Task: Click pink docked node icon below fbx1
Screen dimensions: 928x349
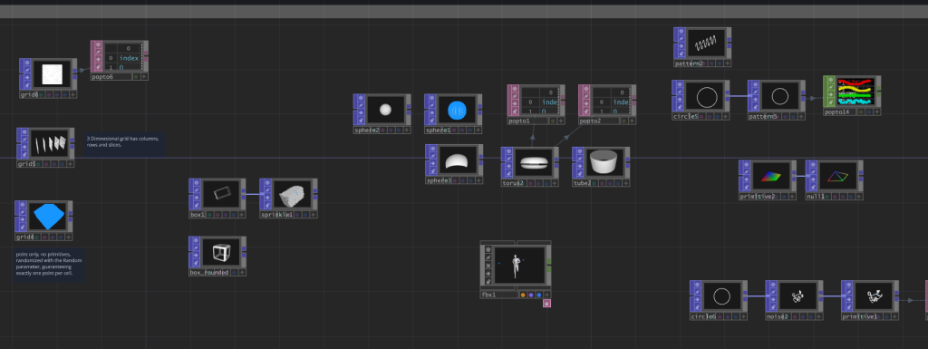Action: (x=546, y=304)
